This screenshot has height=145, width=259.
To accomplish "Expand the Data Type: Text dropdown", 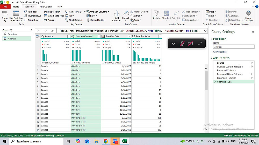I will (52, 12).
